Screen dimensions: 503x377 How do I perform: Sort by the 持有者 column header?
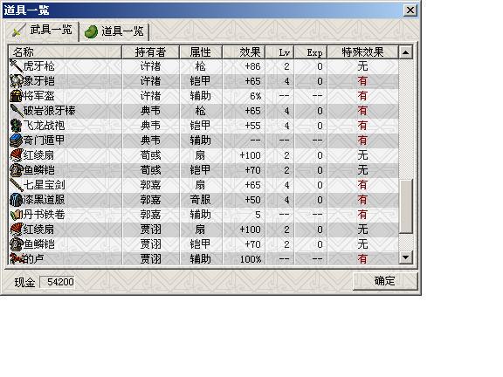coord(150,52)
